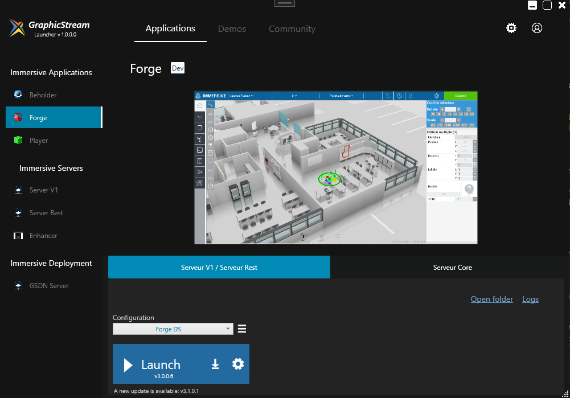The height and width of the screenshot is (398, 570).
Task: Select Beholder in the sidebar
Action: coord(54,95)
